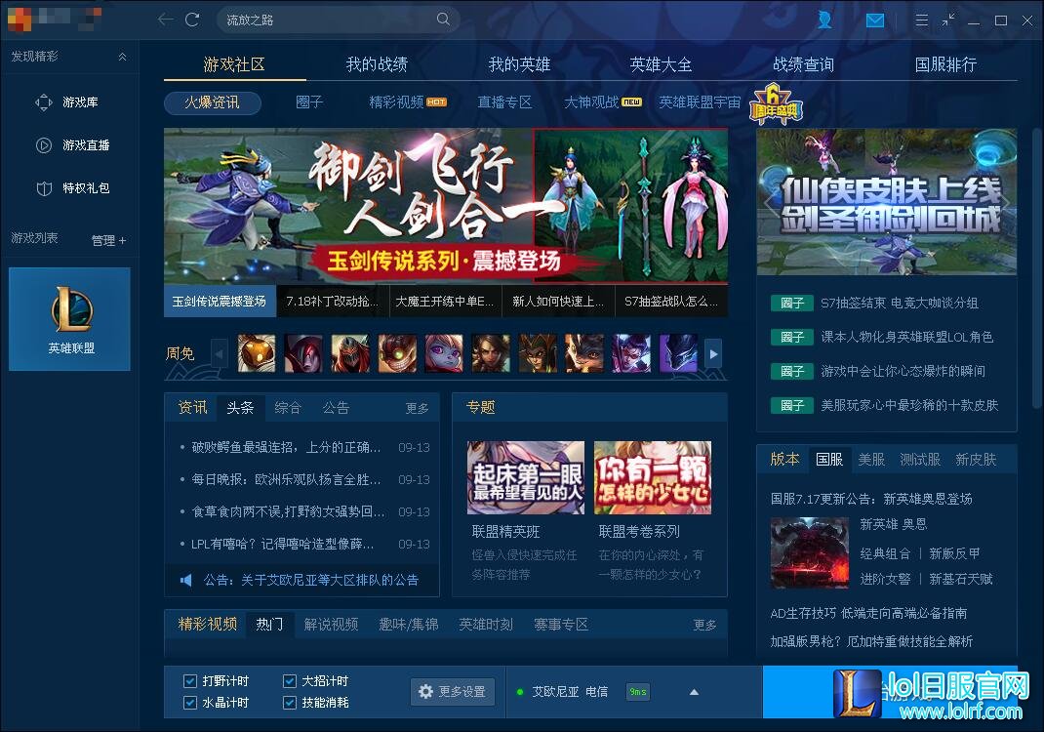Switch to compact mode icon
Image resolution: width=1044 pixels, height=732 pixels.
coord(948,20)
